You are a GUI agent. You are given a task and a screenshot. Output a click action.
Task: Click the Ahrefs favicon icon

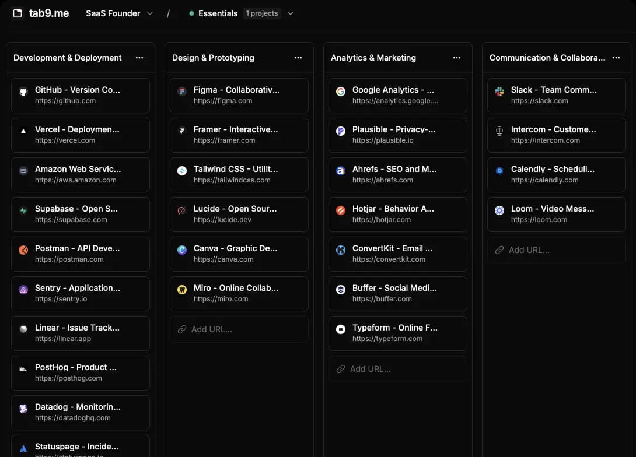click(x=341, y=171)
